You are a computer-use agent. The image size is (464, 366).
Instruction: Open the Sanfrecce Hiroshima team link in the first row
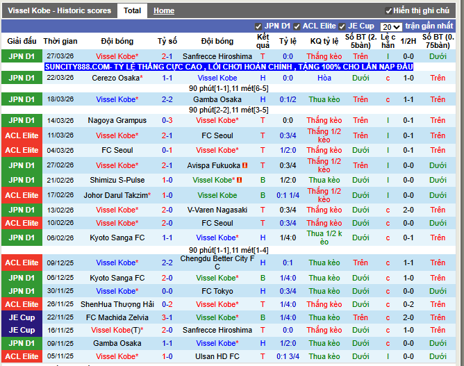tap(217, 56)
